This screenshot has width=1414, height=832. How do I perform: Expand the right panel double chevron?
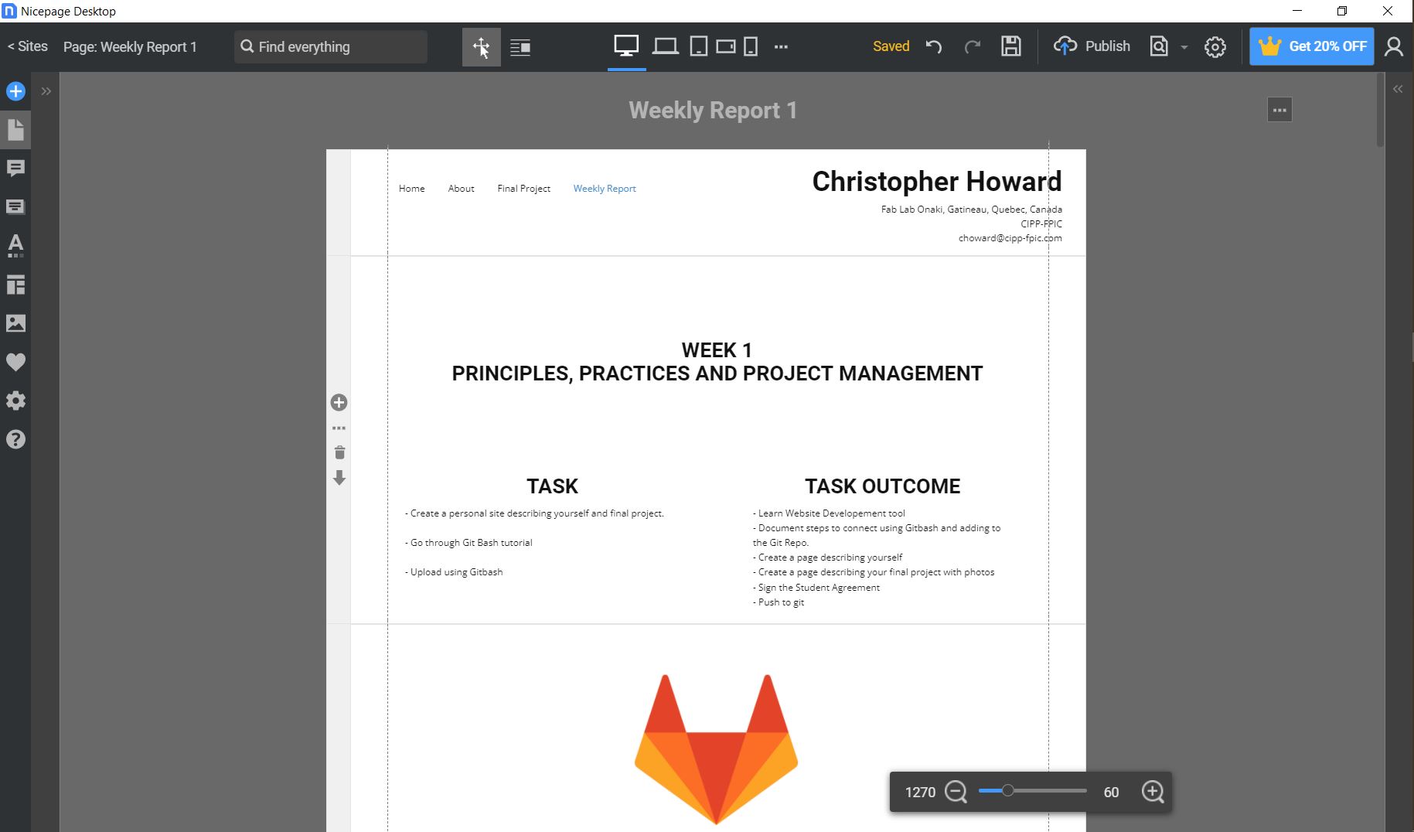click(x=1398, y=89)
